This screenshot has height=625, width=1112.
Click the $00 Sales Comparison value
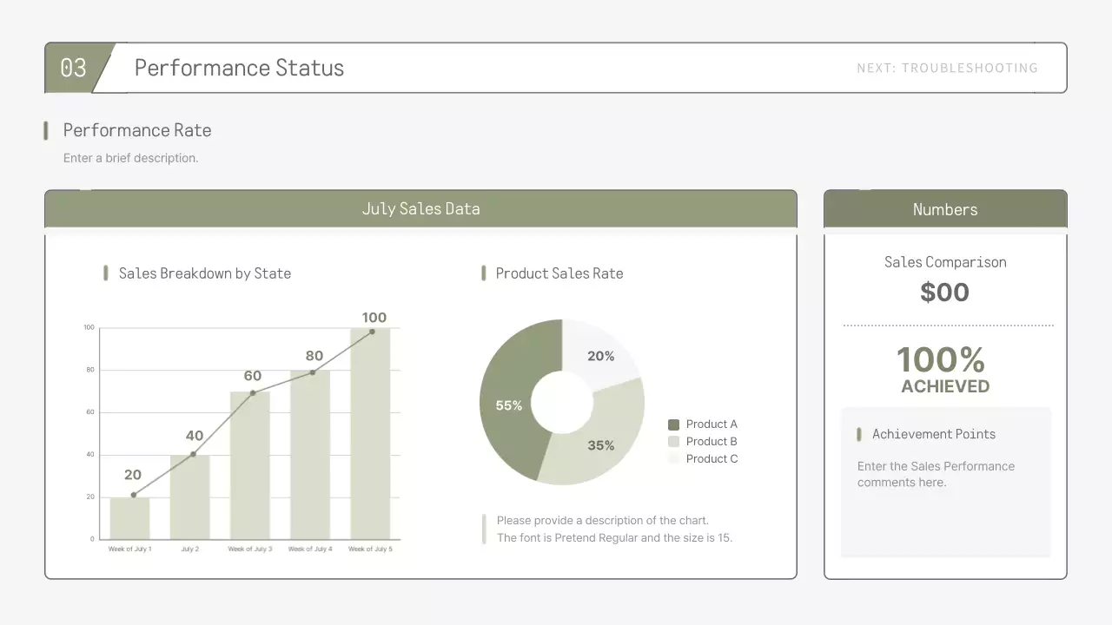[944, 293]
